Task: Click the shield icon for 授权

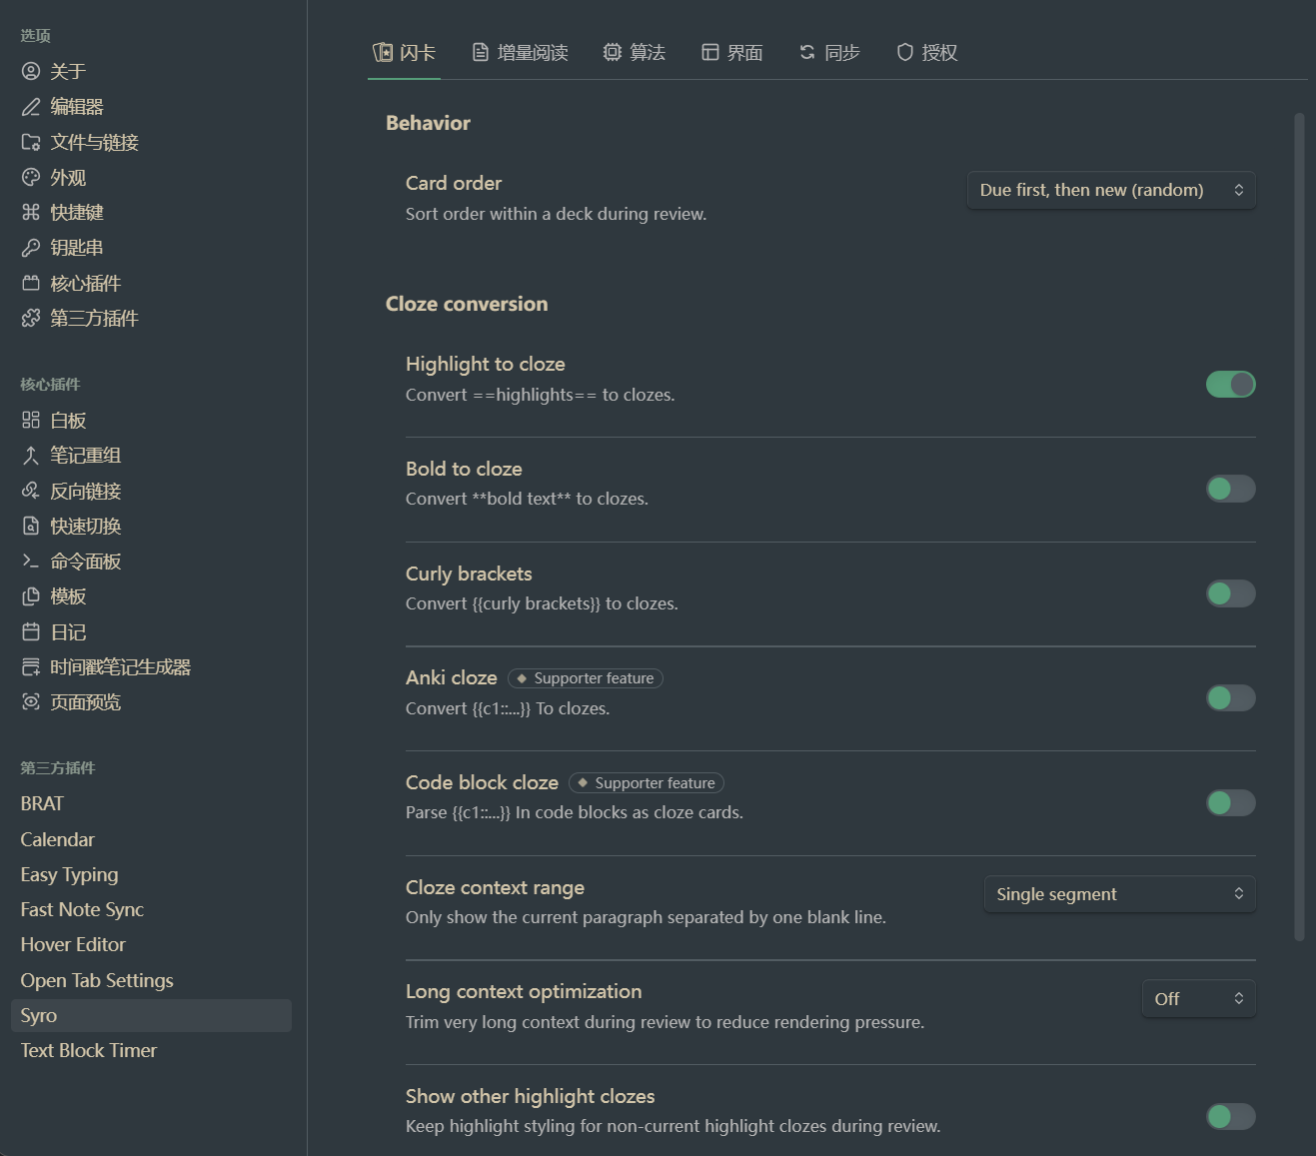Action: pos(905,52)
